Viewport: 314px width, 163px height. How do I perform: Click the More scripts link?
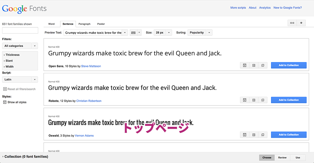[x=238, y=8]
